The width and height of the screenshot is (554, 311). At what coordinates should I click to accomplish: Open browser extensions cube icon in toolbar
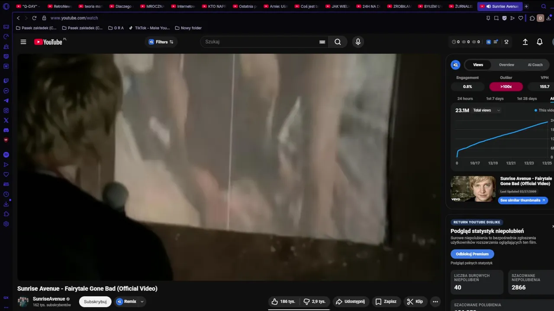[532, 18]
